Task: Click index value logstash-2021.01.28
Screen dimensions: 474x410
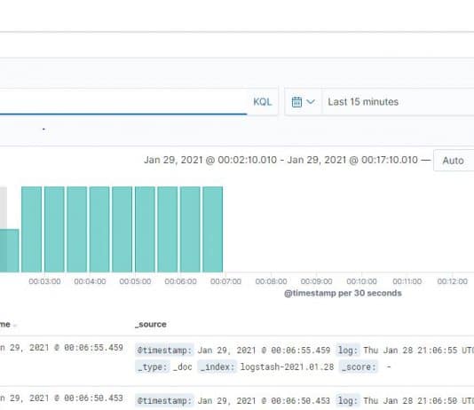Action: coord(287,367)
